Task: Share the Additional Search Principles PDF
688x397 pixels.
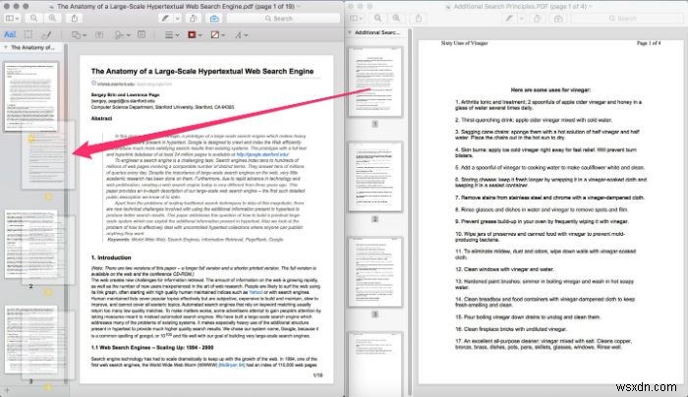Action: tap(418, 18)
